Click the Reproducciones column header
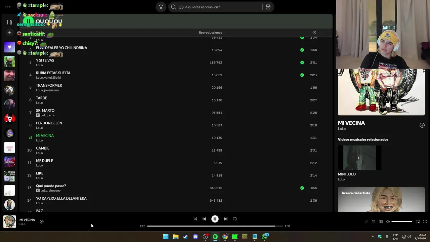 point(210,33)
